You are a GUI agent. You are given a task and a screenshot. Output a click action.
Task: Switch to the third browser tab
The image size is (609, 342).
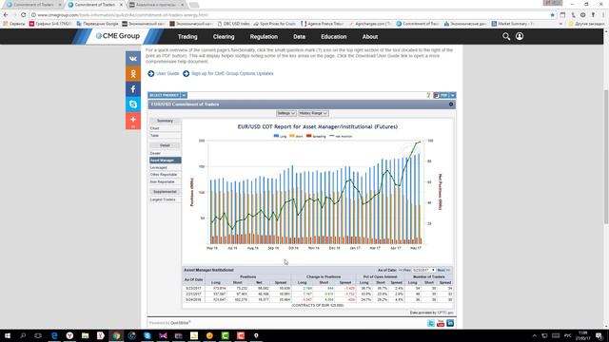click(x=156, y=5)
